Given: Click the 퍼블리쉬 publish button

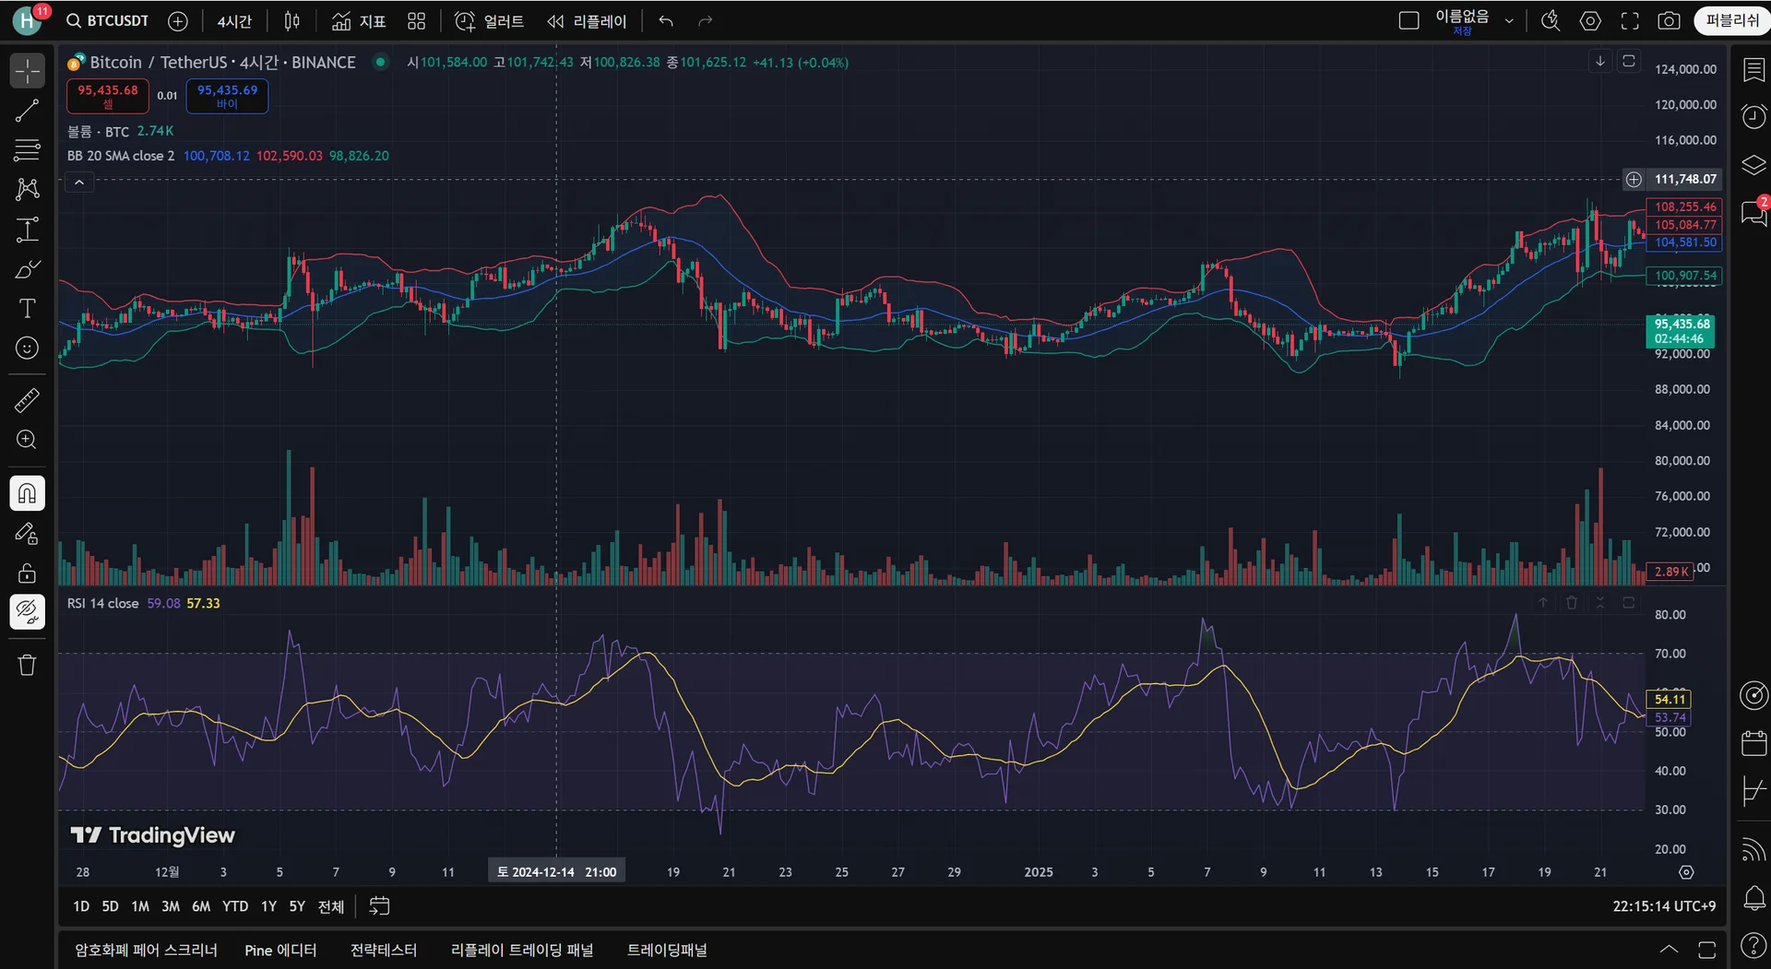Looking at the screenshot, I should click(1731, 20).
